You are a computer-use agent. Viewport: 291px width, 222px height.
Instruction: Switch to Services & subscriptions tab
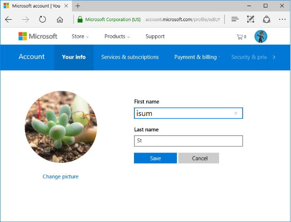[x=130, y=57]
